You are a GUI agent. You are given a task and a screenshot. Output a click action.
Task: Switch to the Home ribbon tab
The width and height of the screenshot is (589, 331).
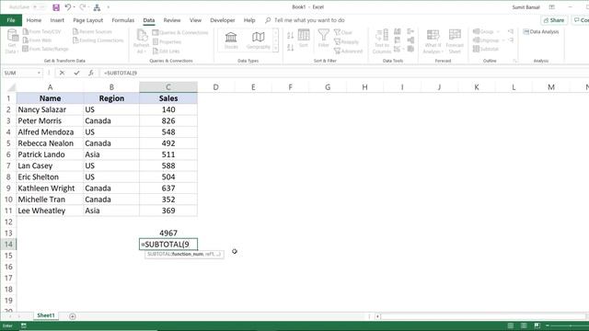[34, 20]
